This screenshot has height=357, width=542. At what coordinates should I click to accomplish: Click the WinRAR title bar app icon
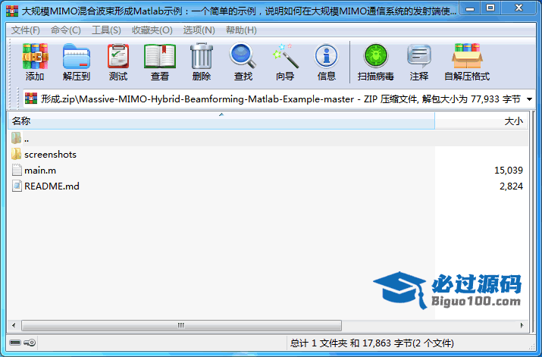(12, 11)
